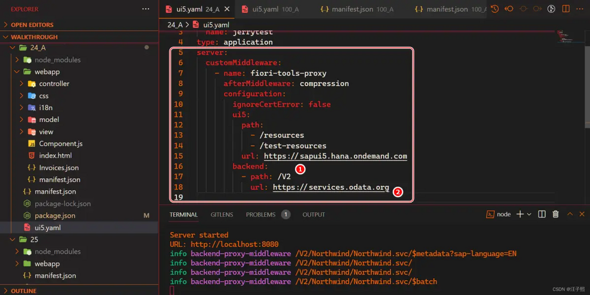Screen dimensions: 590x295
Task: Open GitLens file history clock icon
Action: [x=495, y=9]
